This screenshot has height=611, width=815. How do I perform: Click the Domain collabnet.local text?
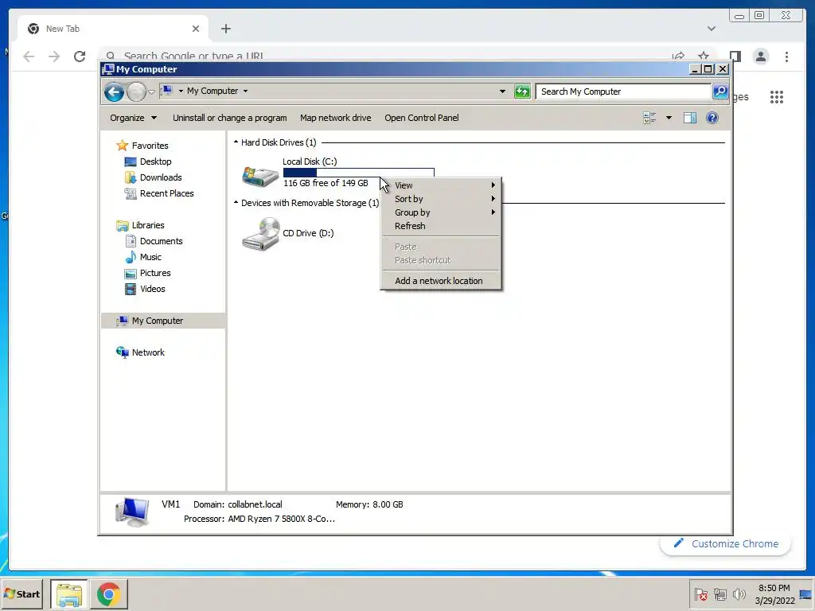[x=237, y=504]
